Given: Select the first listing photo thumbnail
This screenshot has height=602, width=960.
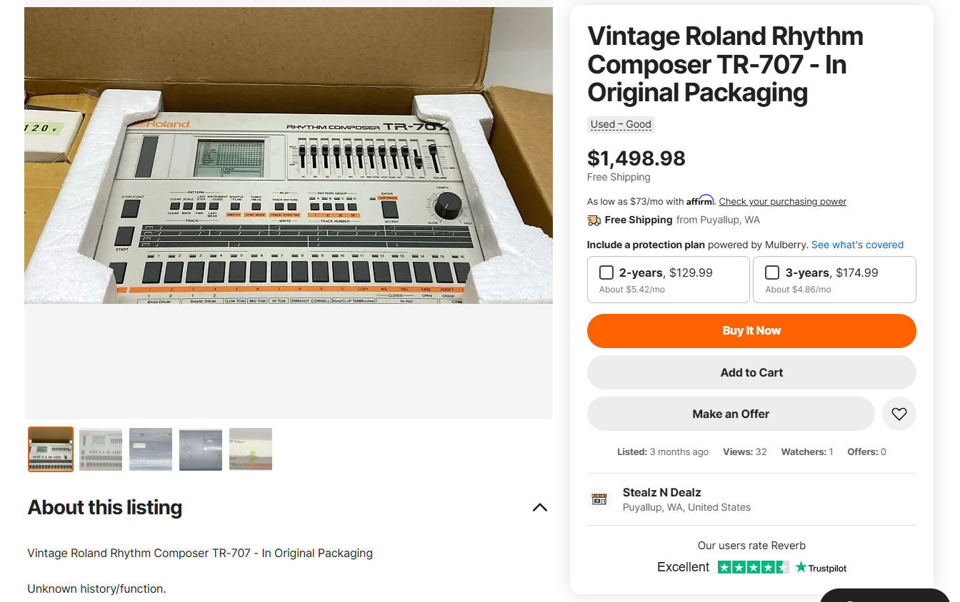Looking at the screenshot, I should pyautogui.click(x=51, y=449).
